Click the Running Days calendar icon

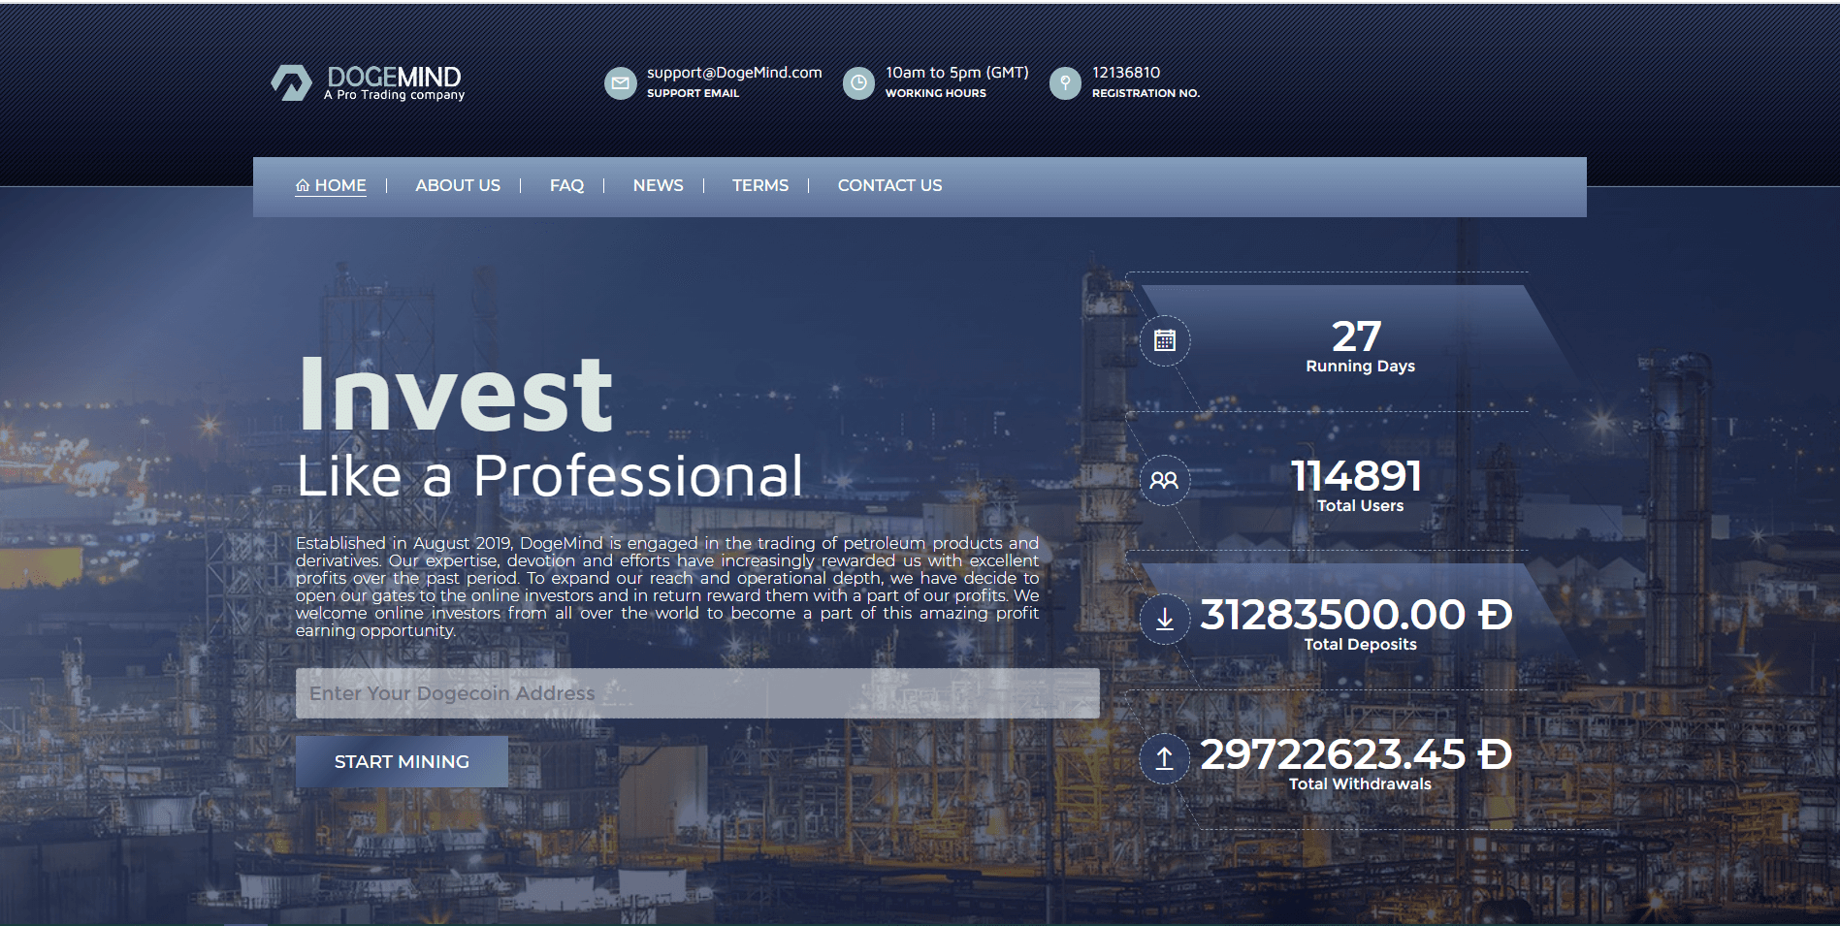1164,340
